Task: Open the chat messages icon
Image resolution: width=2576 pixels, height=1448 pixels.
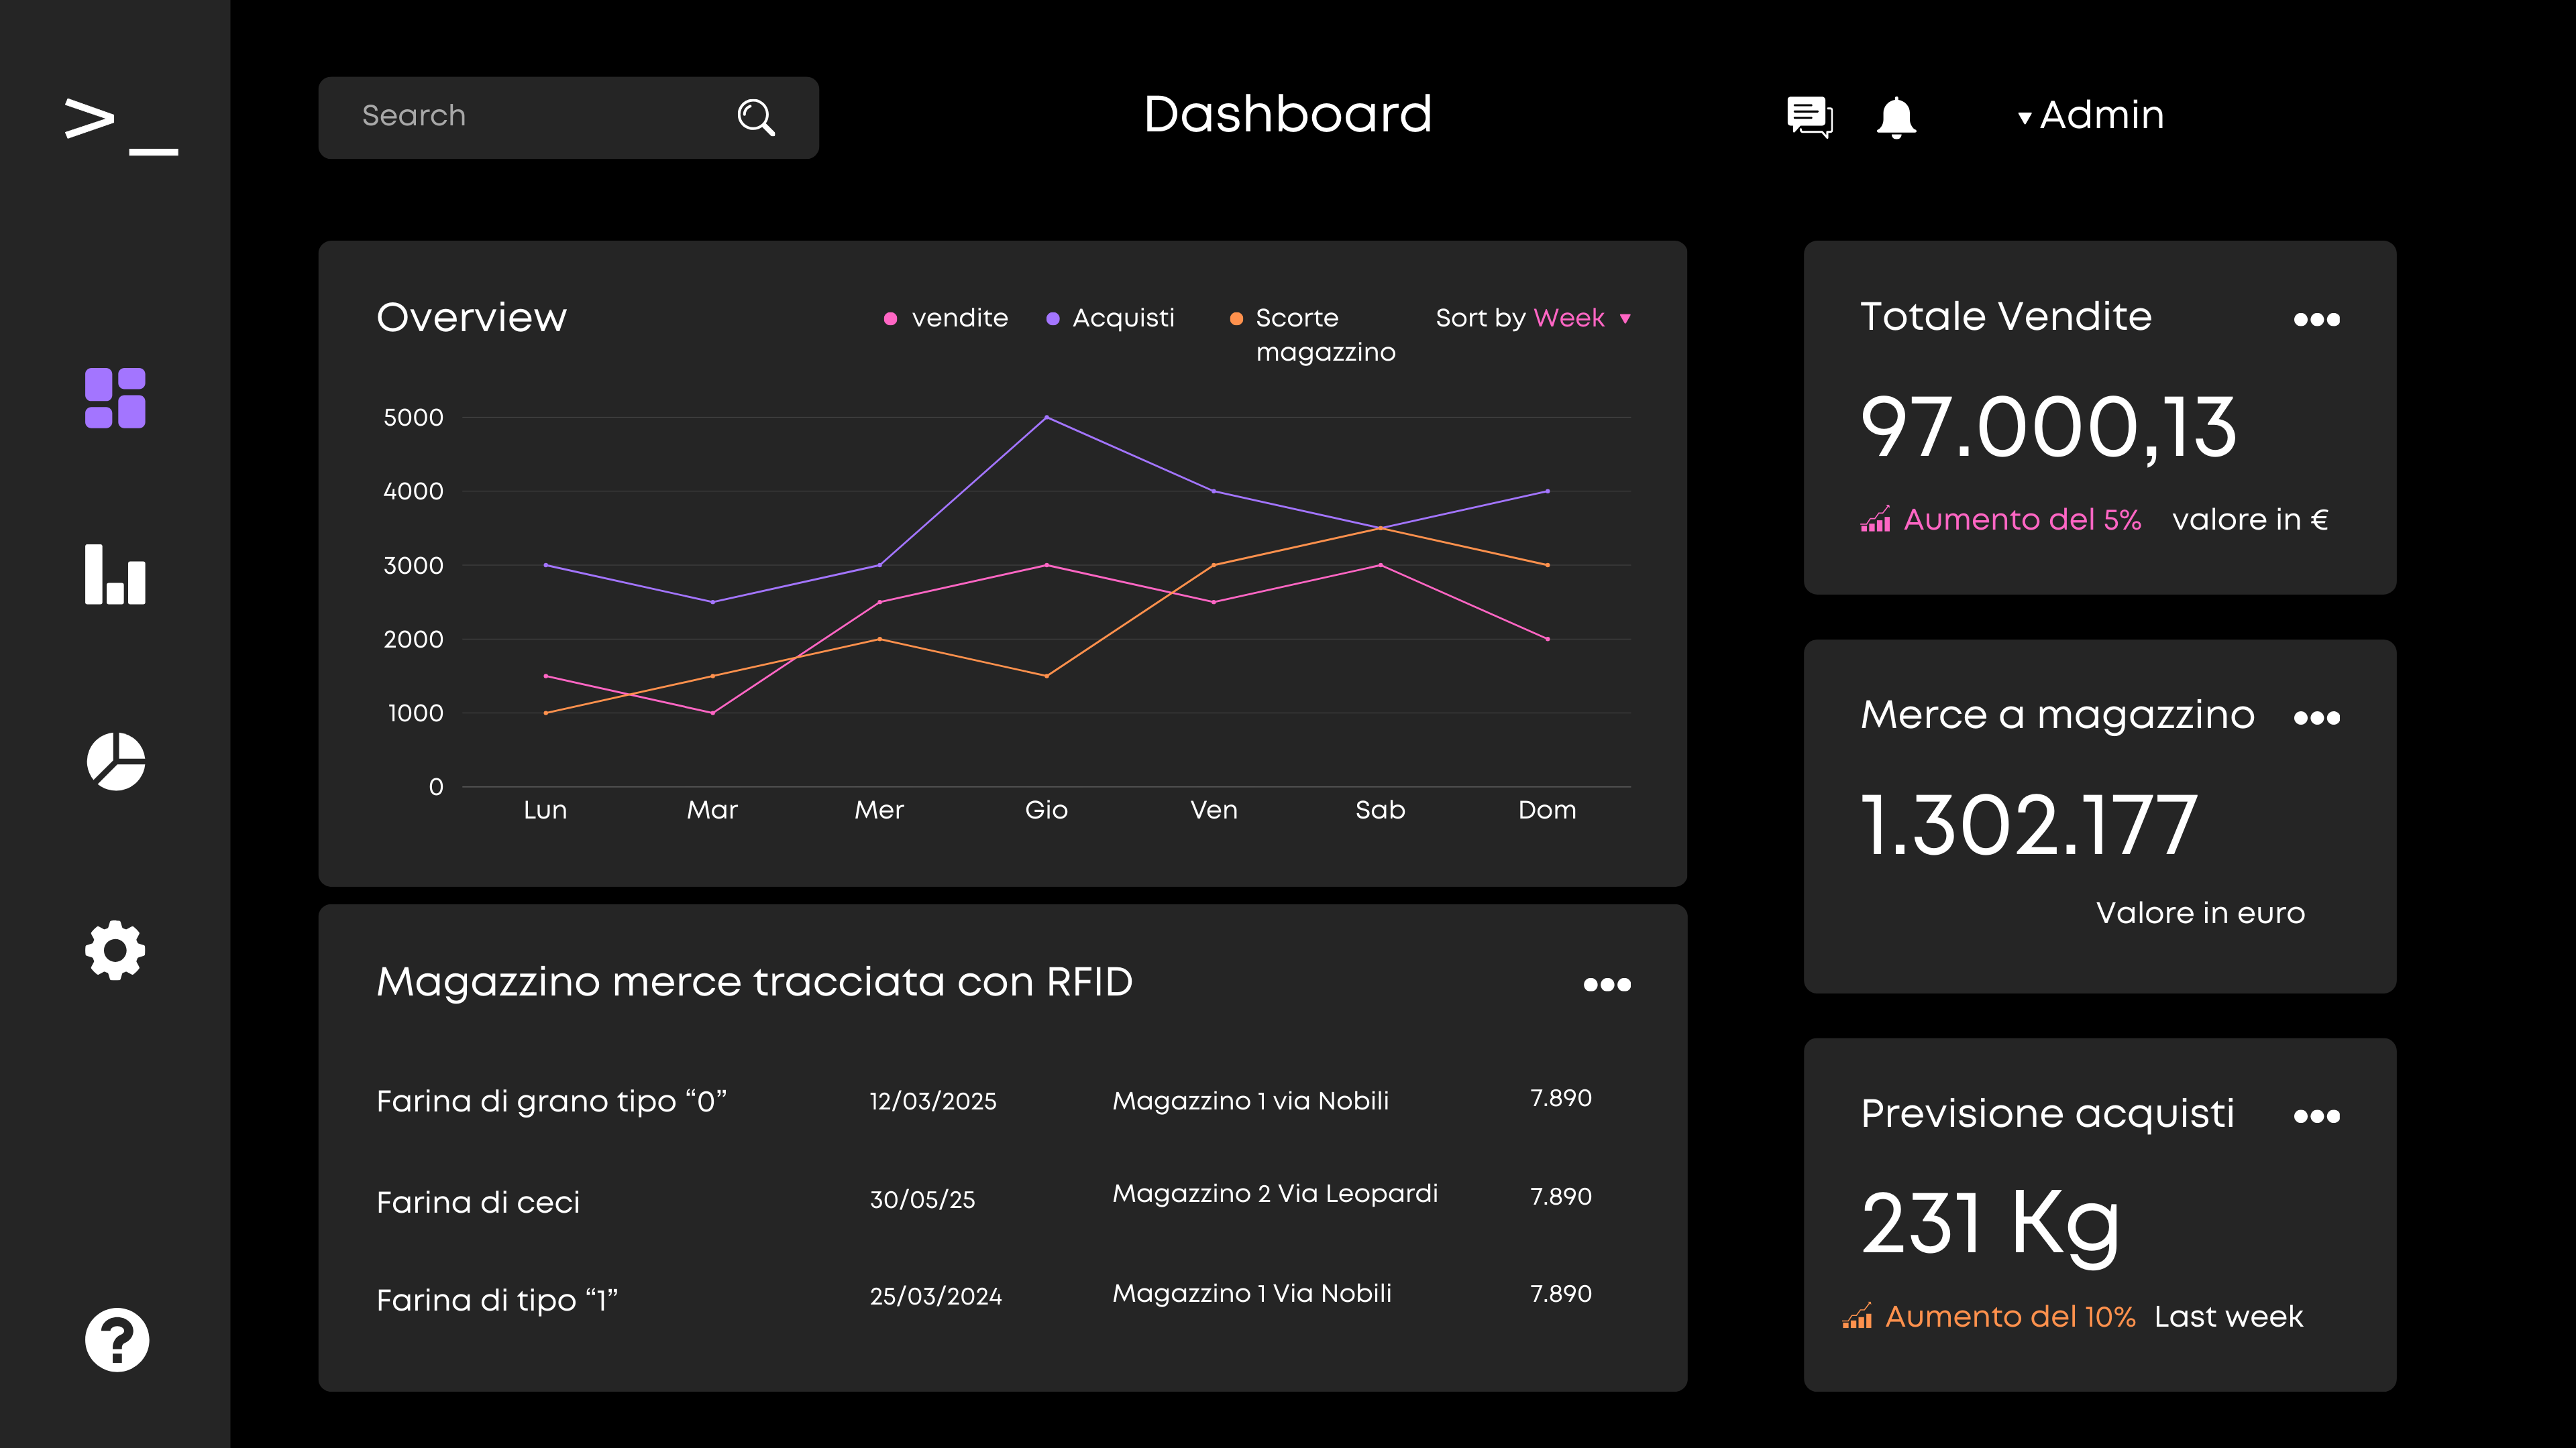Action: pyautogui.click(x=1809, y=117)
